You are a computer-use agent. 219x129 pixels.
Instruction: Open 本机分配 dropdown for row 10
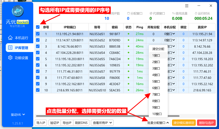[x=172, y=90]
